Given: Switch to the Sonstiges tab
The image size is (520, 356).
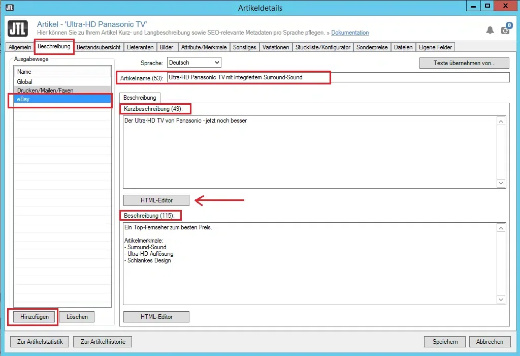Looking at the screenshot, I should point(244,47).
